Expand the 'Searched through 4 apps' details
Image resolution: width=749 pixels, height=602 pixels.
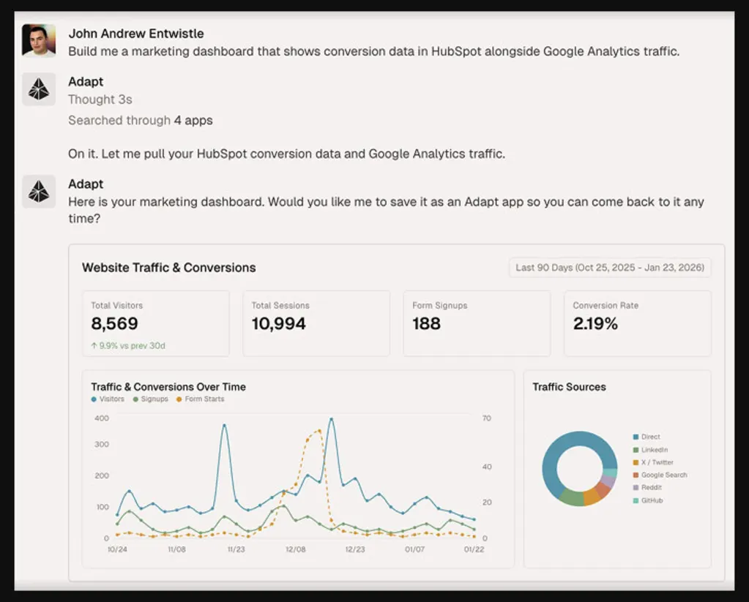(x=140, y=120)
